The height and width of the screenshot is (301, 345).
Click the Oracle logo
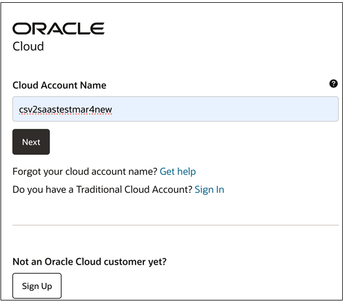pyautogui.click(x=59, y=28)
